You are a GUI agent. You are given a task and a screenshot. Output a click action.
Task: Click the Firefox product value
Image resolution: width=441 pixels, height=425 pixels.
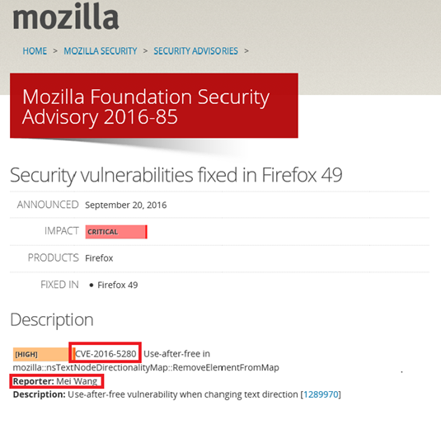click(x=99, y=258)
